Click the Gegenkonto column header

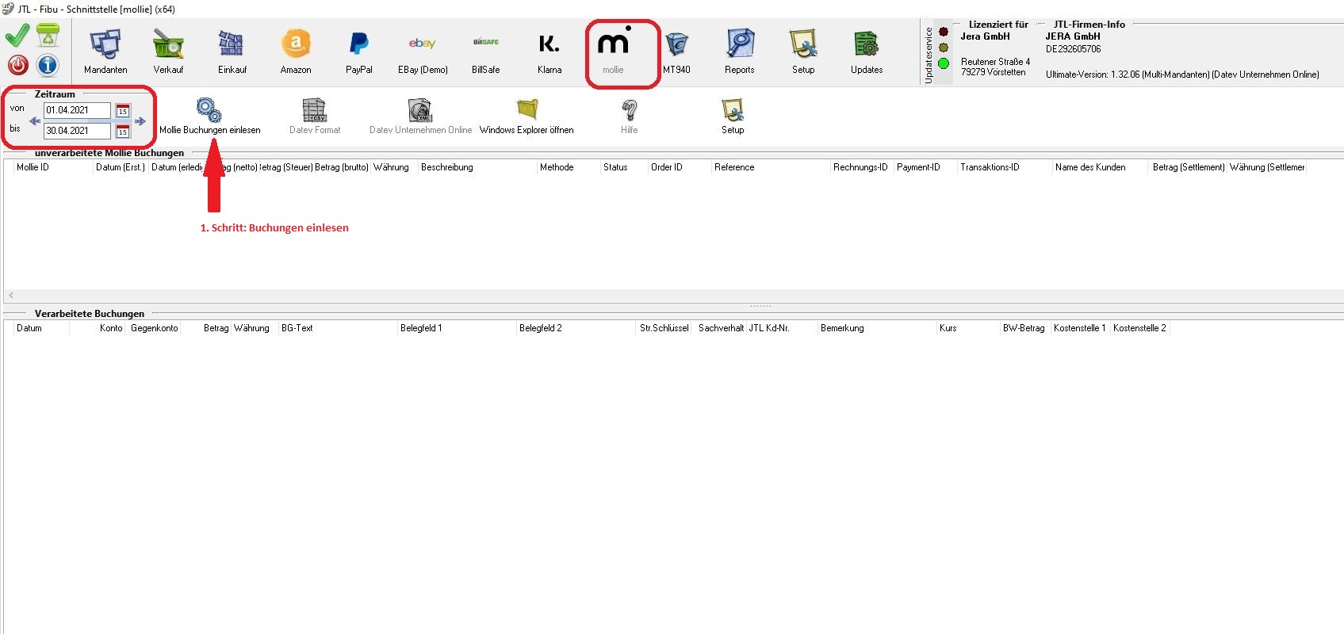click(155, 328)
